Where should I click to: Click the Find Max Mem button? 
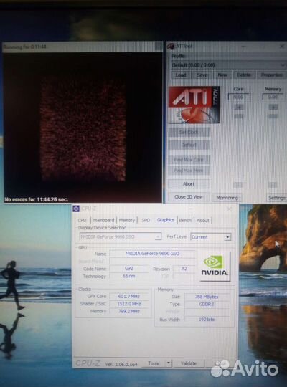pos(189,171)
